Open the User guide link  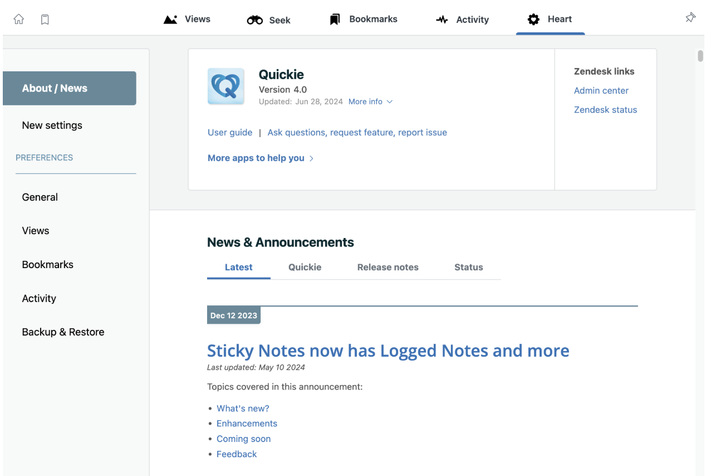coord(230,133)
